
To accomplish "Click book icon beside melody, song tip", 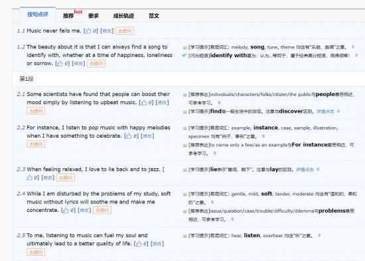I will coord(185,48).
